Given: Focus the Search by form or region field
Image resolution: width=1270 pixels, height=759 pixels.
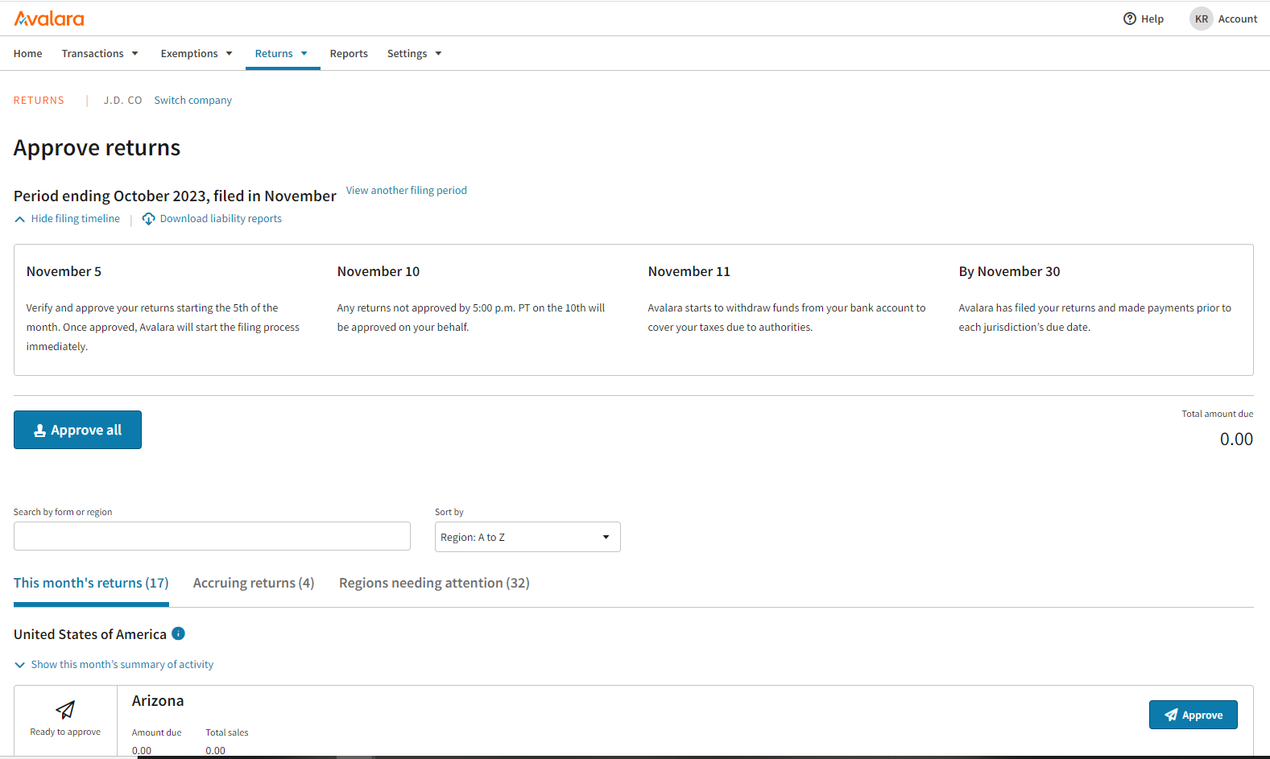Looking at the screenshot, I should tap(212, 536).
